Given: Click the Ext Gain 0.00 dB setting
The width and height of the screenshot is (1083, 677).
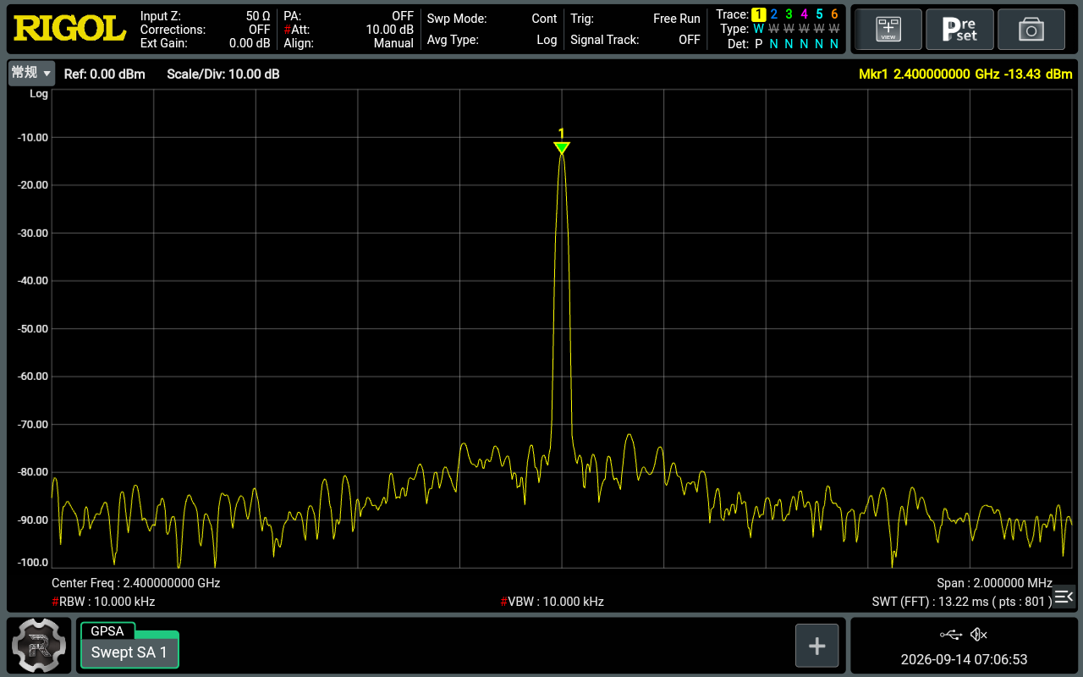Looking at the screenshot, I should click(x=206, y=43).
